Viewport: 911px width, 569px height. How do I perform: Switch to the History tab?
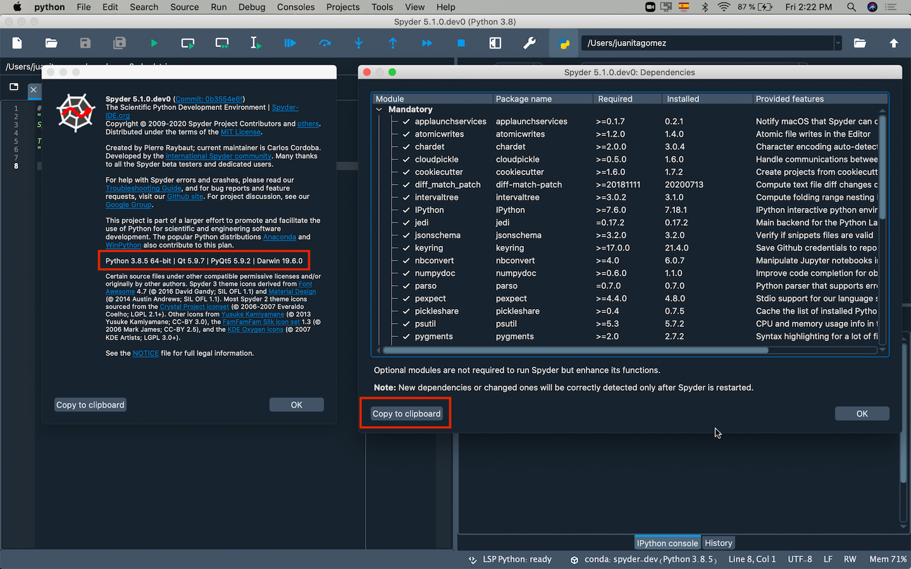click(x=718, y=542)
